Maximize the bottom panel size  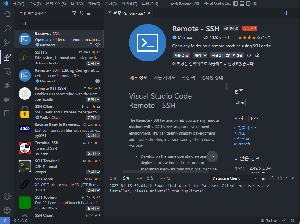click(287, 178)
